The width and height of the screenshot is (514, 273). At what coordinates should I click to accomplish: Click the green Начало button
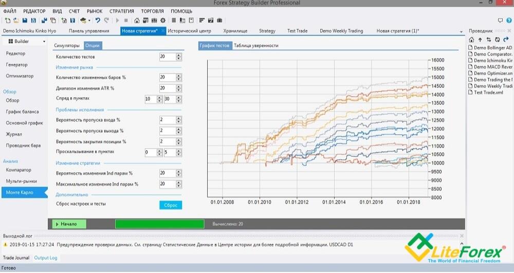[69, 224]
